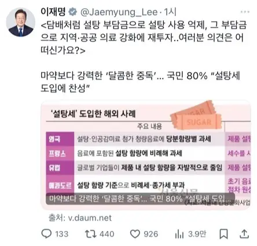Click the 133 replies count

[x=62, y=234]
